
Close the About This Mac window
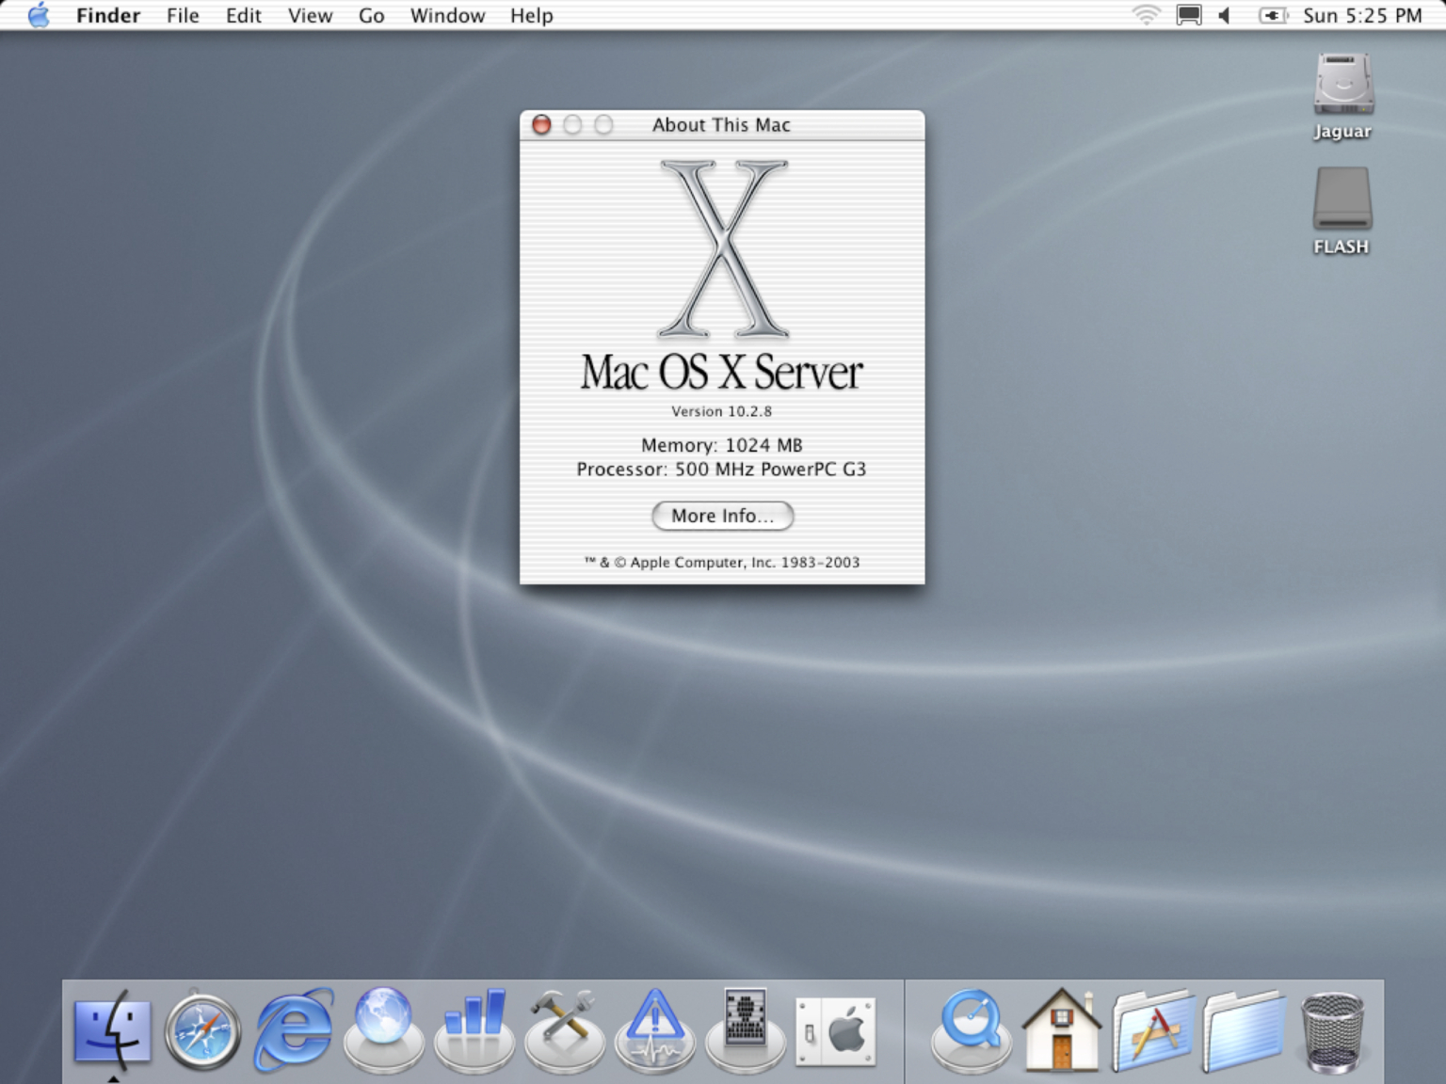coord(541,124)
